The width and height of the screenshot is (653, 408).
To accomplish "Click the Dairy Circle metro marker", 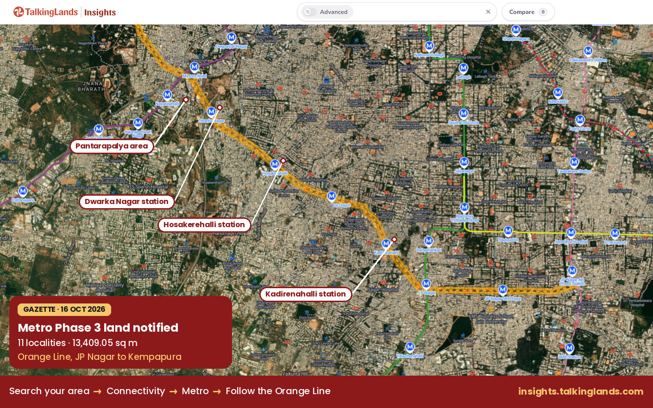I will pos(580,120).
